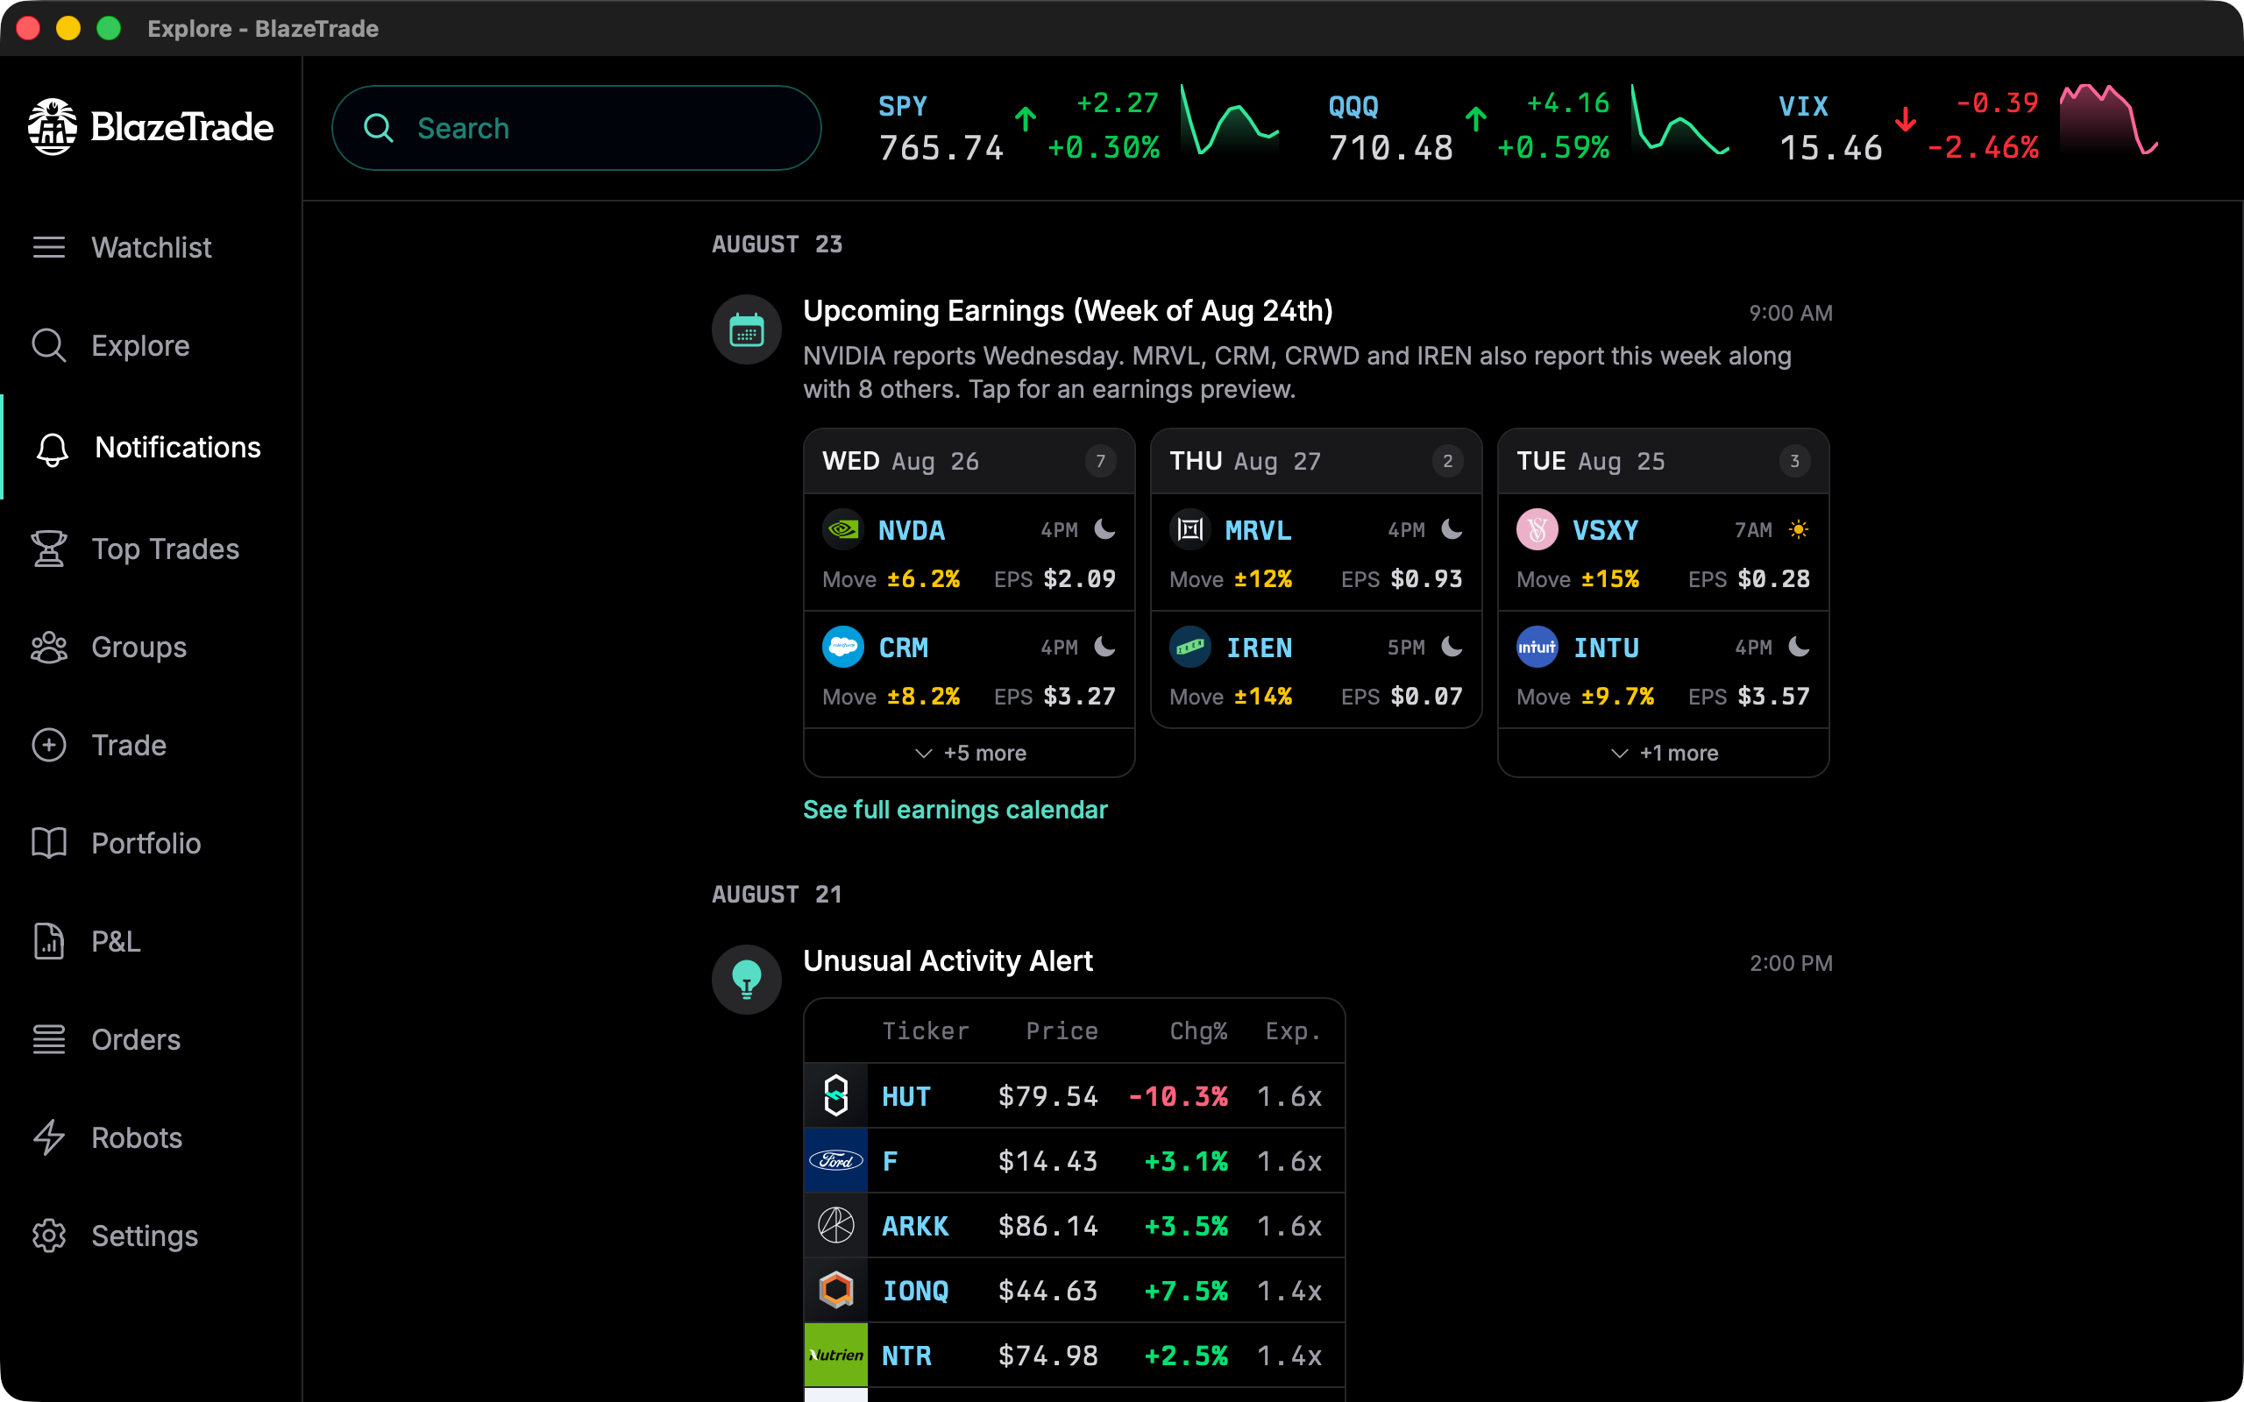Screen dimensions: 2244x1402
Task: Click the NVDA company logo
Action: click(x=843, y=529)
